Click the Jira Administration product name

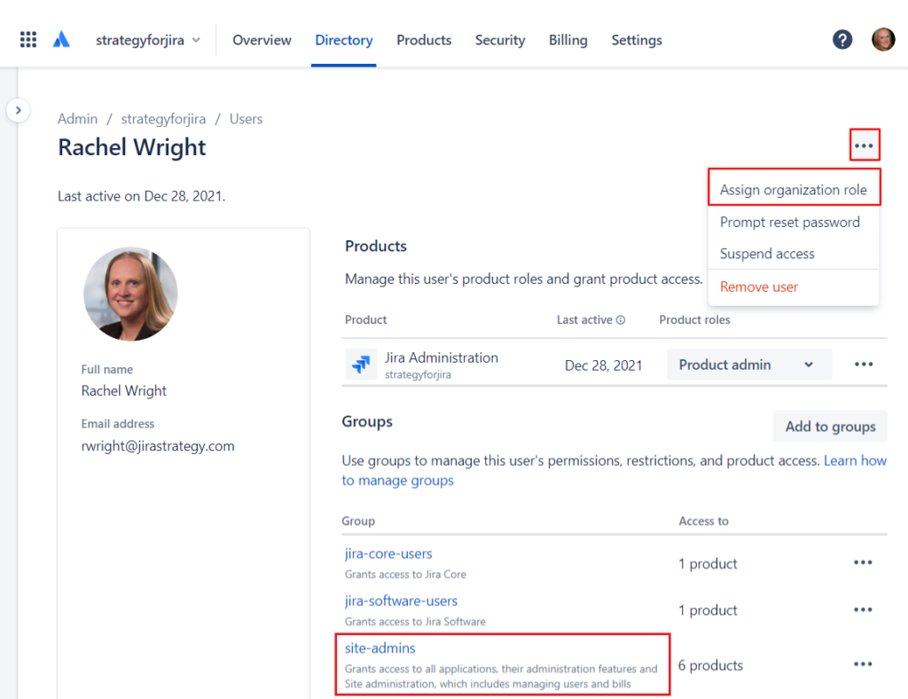(442, 357)
